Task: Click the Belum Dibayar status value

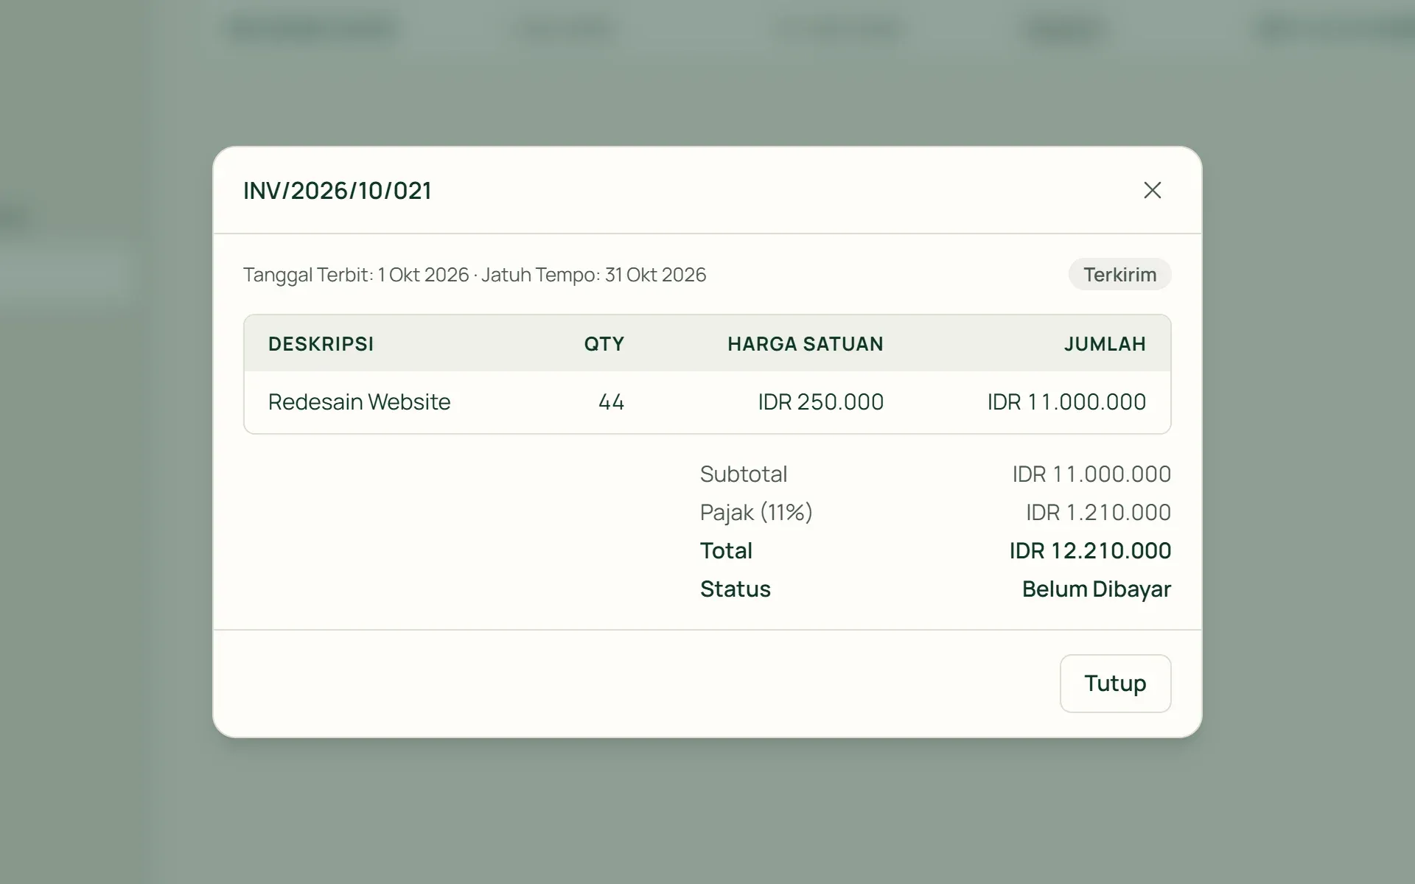Action: (1096, 589)
